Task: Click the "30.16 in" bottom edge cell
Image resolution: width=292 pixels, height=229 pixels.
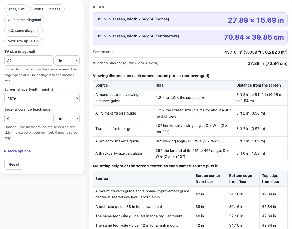Action: click(243, 207)
